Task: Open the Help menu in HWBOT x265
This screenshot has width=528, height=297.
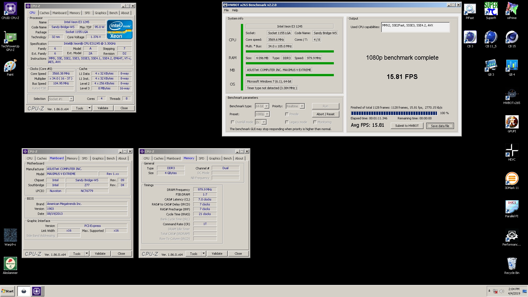Action: pyautogui.click(x=235, y=10)
